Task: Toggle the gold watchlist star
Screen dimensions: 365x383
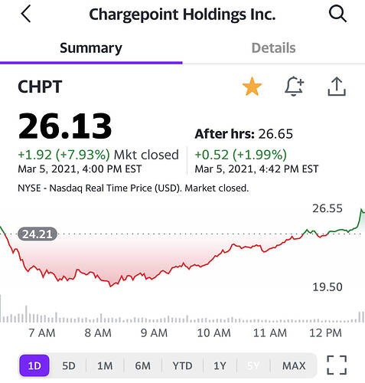Action: (x=252, y=87)
